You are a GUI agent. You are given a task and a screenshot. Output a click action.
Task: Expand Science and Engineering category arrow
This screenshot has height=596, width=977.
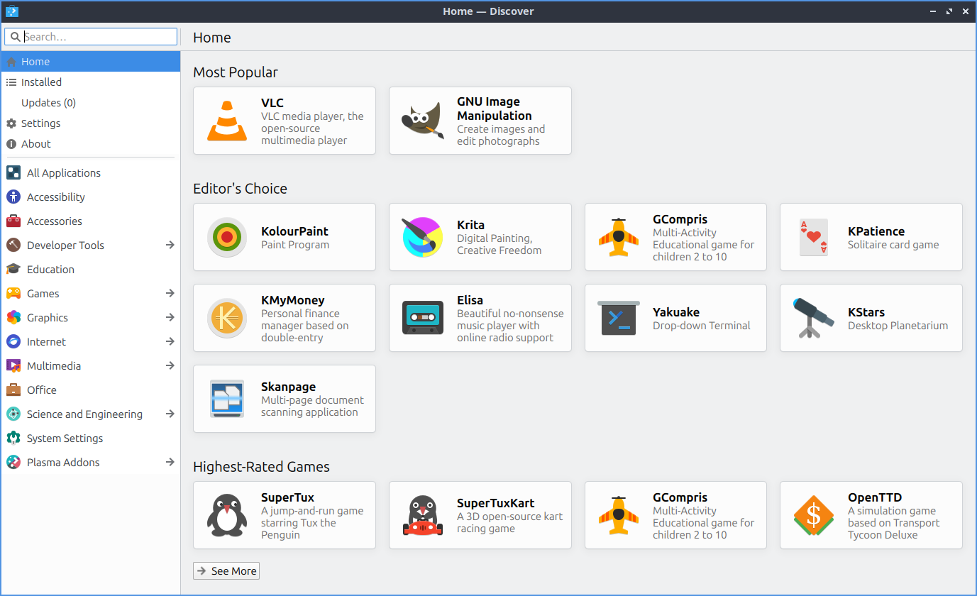coord(170,414)
